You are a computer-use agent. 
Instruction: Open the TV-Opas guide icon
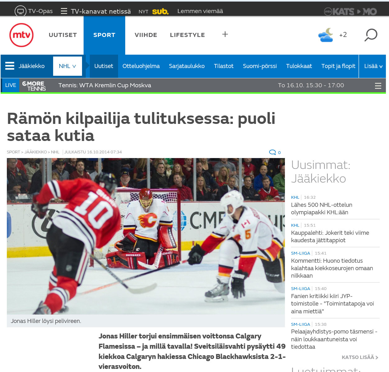click(21, 11)
